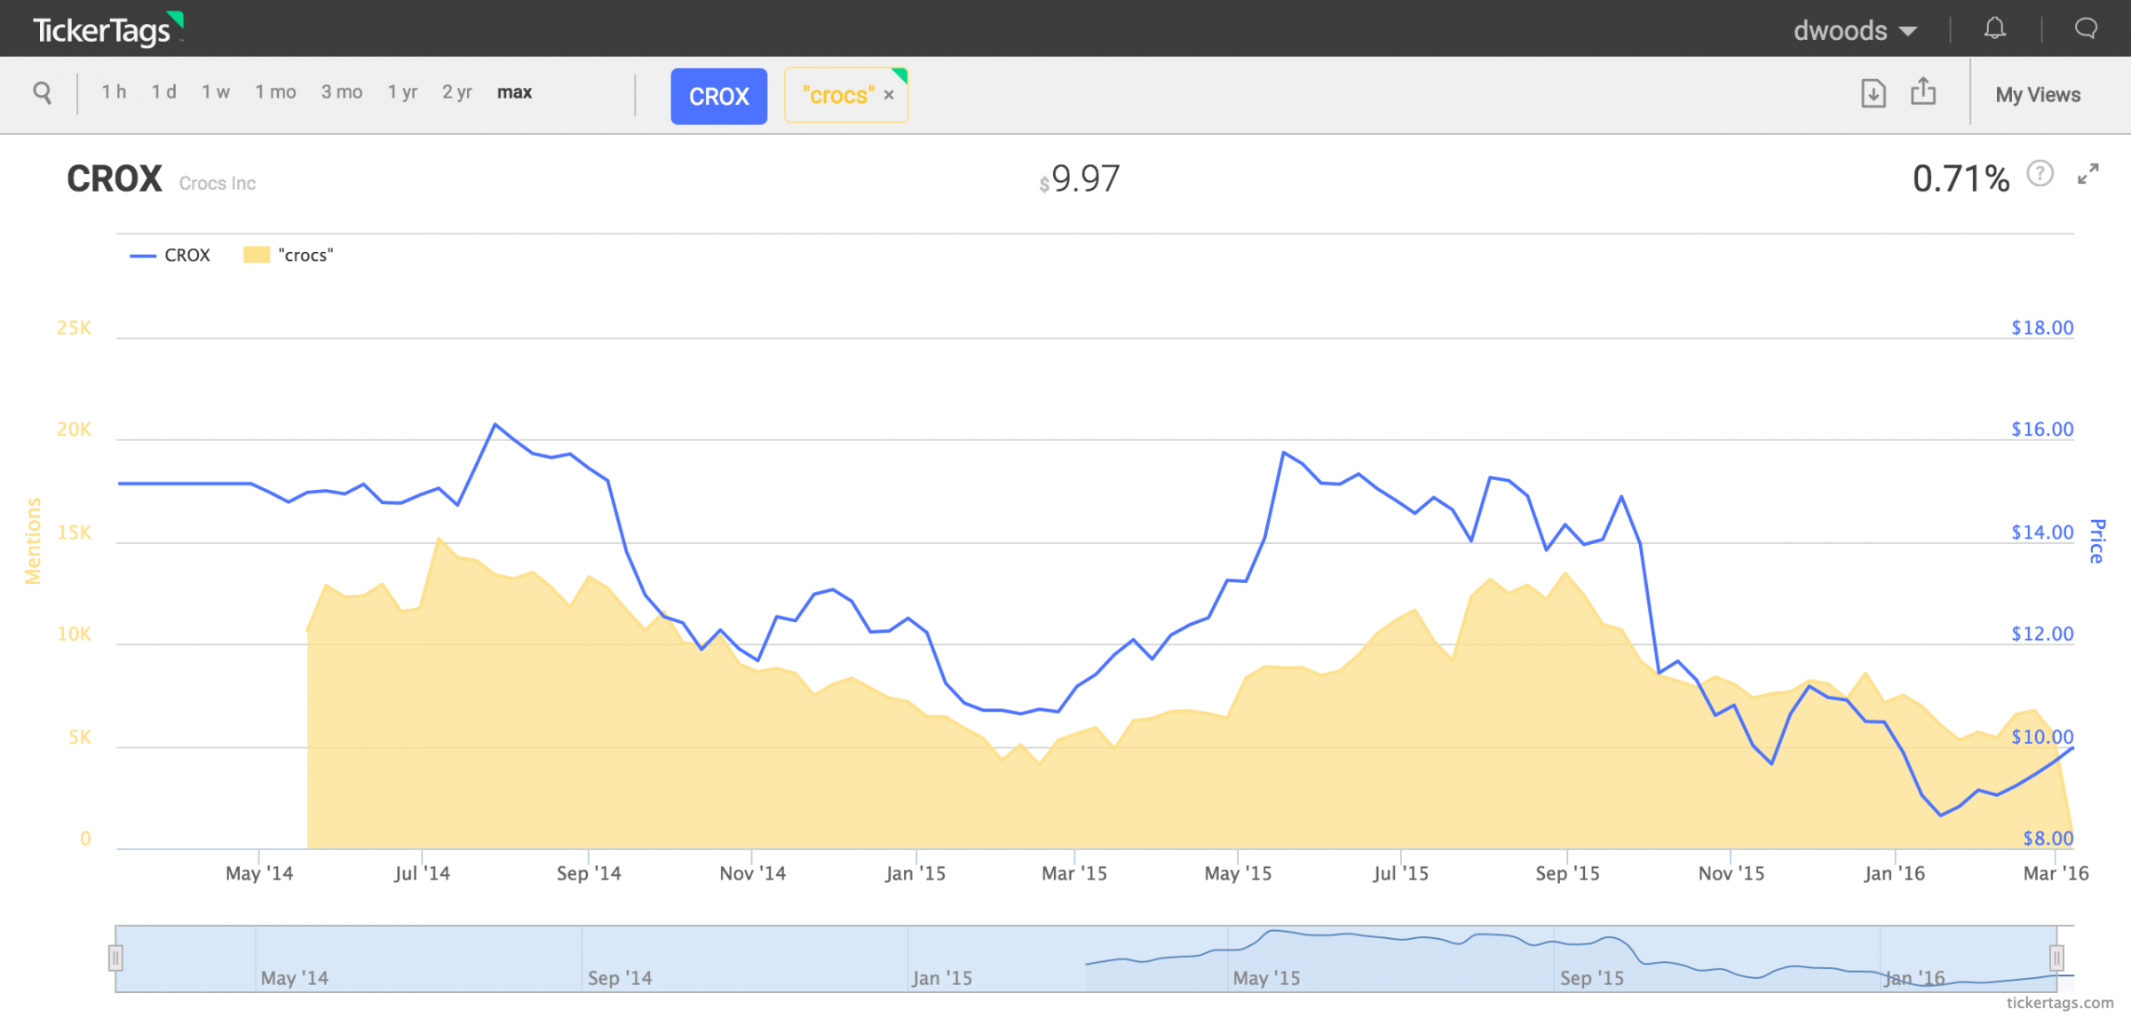Screen dimensions: 2131x1033
Task: Toggle CROX series in legend
Action: (170, 256)
